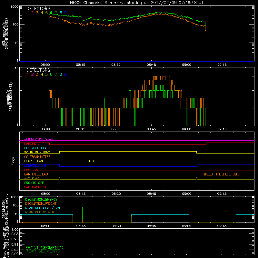Select yellow detector 4 in front segments legend
This screenshot has height=258, width=258.
click(42, 13)
